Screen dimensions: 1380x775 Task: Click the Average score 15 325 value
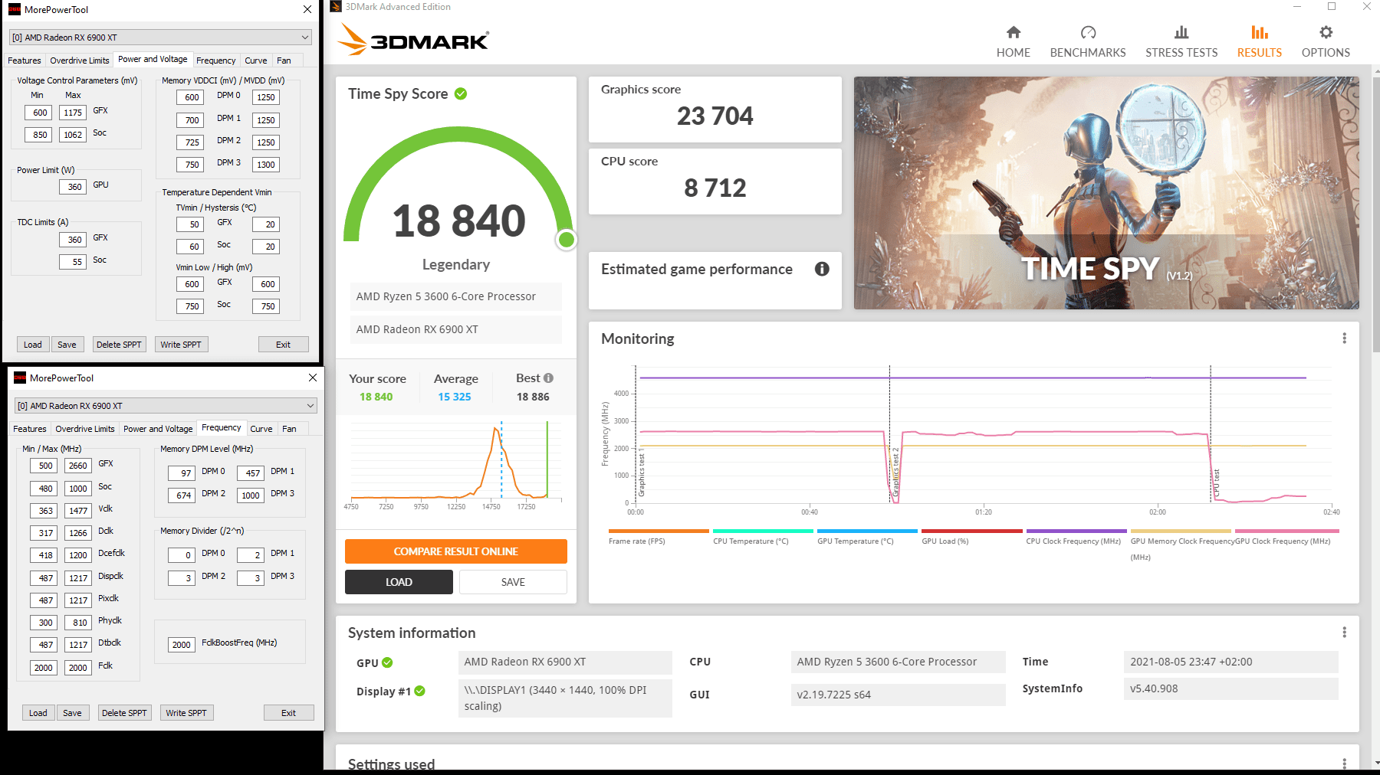[455, 397]
